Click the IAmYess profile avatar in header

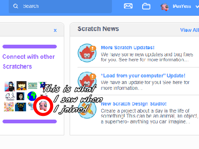click(x=165, y=7)
